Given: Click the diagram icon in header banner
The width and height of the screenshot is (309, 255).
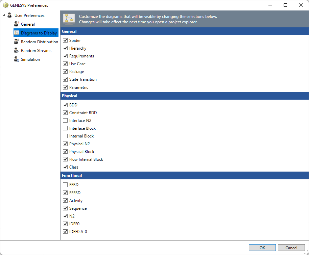Looking at the screenshot, I should point(69,19).
